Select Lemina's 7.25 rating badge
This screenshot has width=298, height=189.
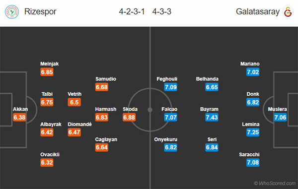[x=253, y=132]
